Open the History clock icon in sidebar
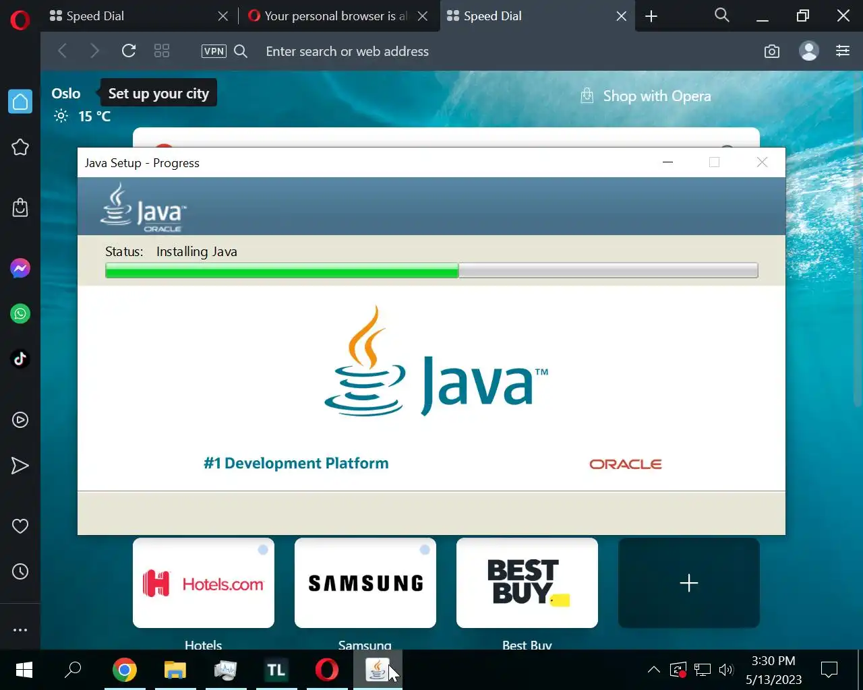The image size is (863, 690). pos(20,571)
